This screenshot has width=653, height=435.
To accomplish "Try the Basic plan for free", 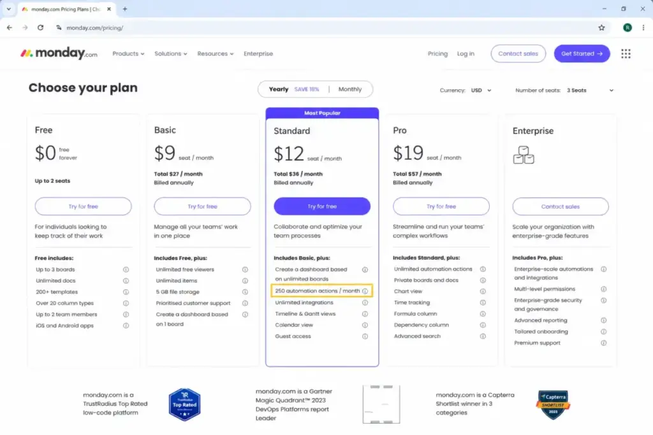I will [x=202, y=206].
